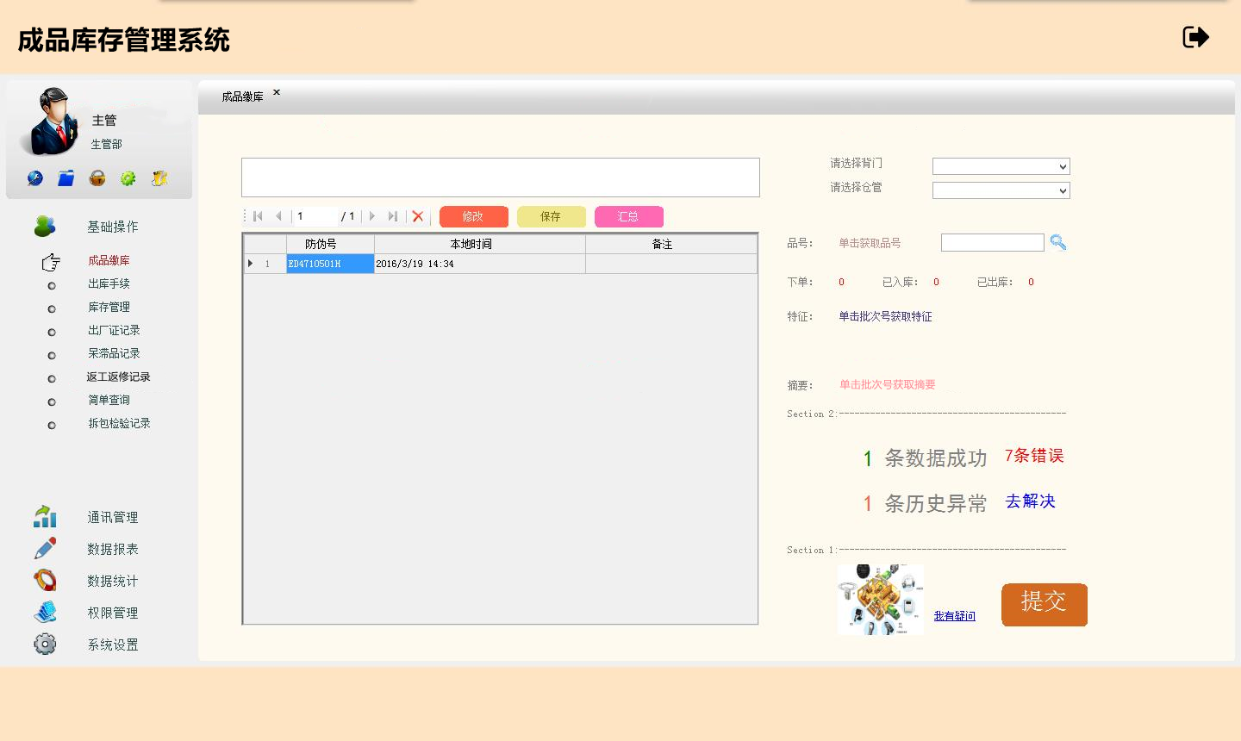Viewport: 1241px width, 741px height.
Task: Click the padlock icon in the profile panel
Action: (x=97, y=178)
